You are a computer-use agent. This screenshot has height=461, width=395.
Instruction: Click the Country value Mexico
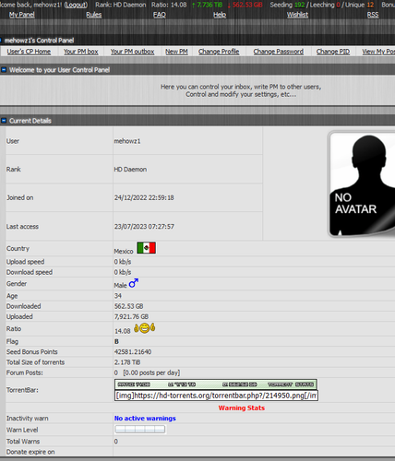click(x=124, y=251)
